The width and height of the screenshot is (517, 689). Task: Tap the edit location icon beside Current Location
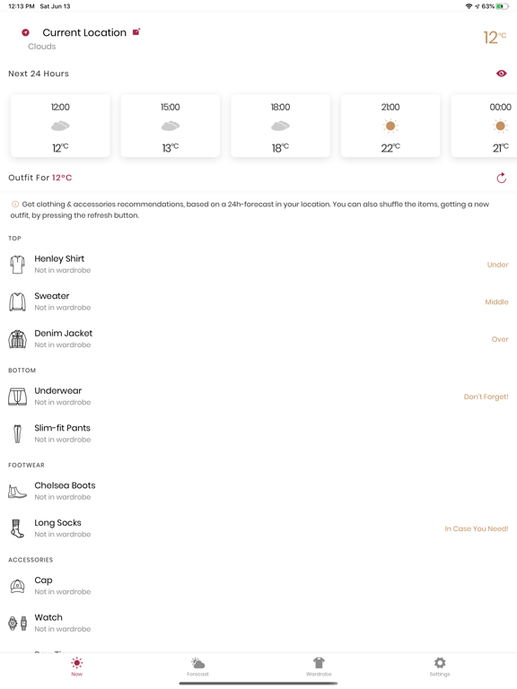click(x=136, y=32)
